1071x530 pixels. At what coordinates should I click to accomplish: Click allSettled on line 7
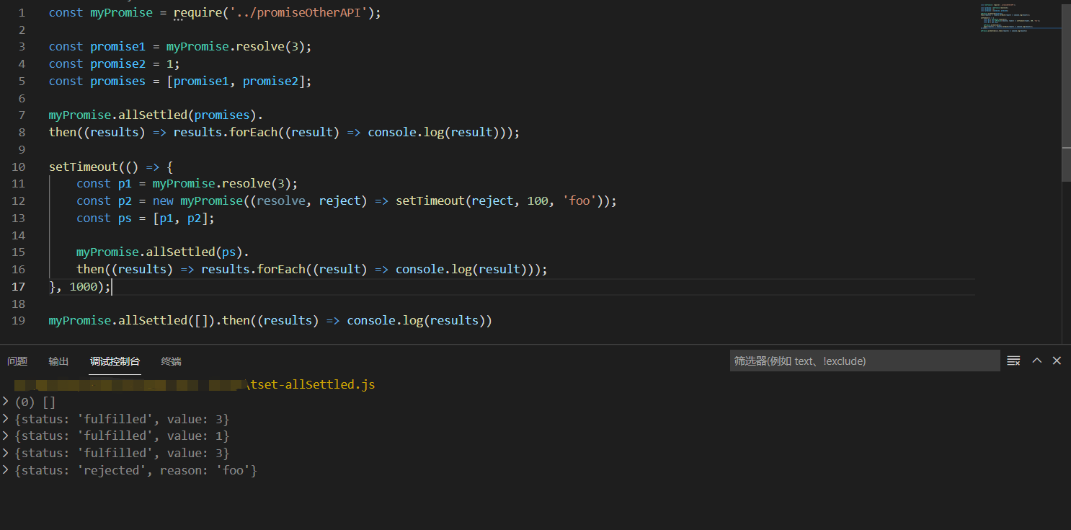click(153, 115)
